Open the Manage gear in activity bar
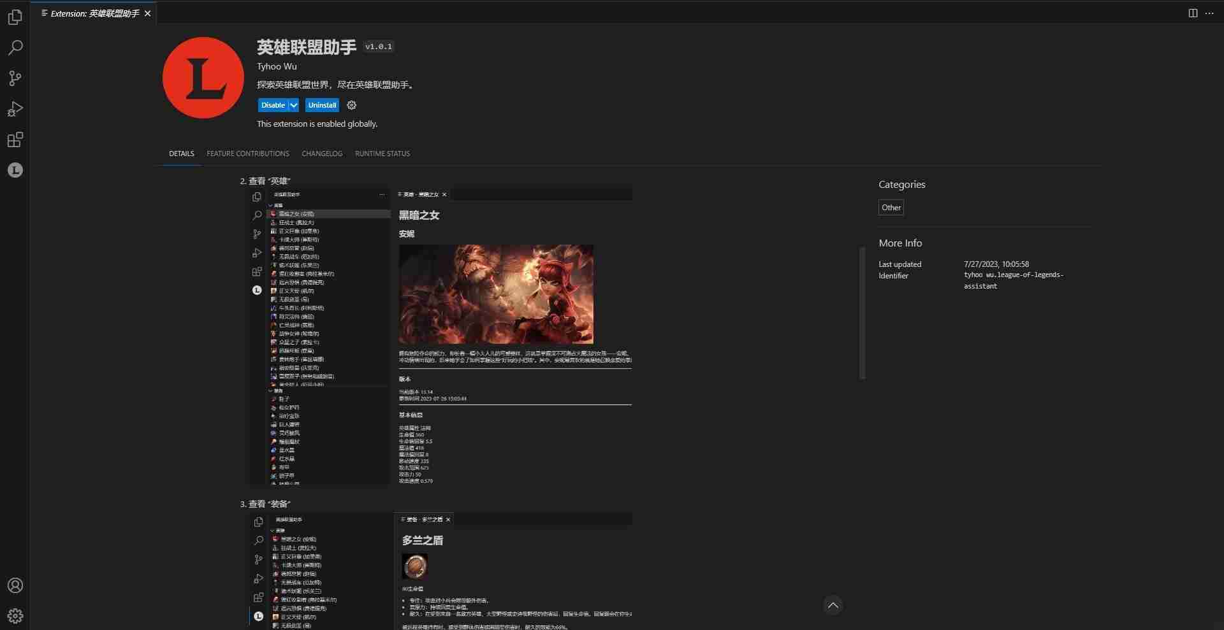Viewport: 1224px width, 630px height. (x=15, y=616)
